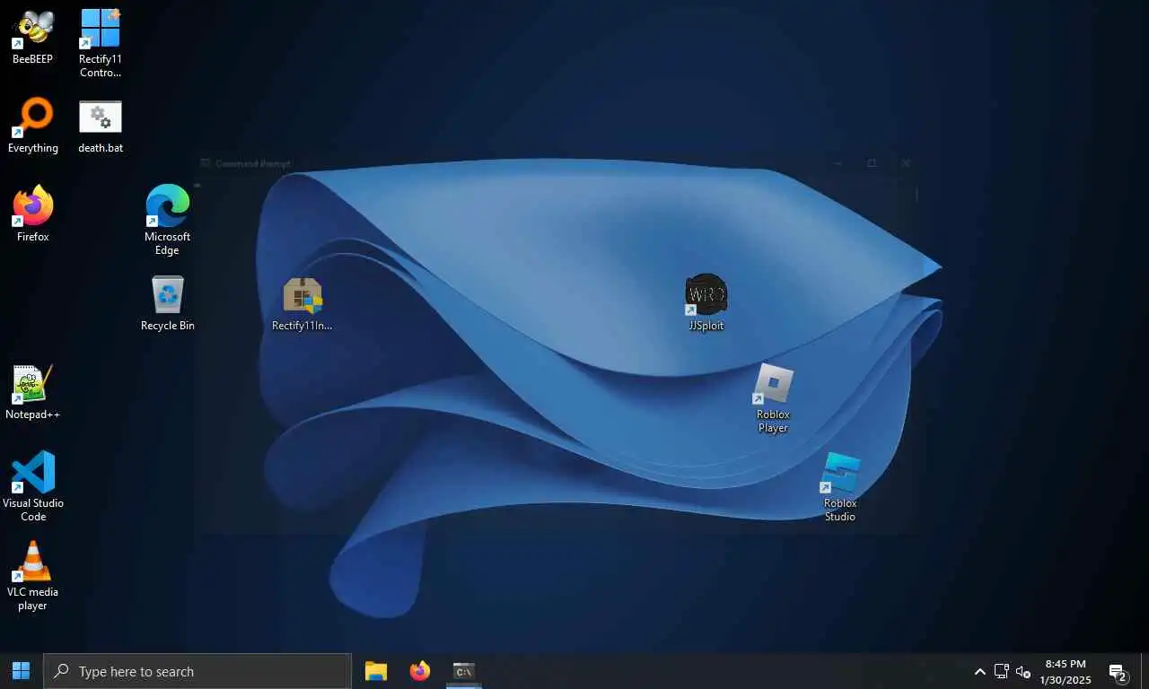
Task: Select the Notepad++ desktop shortcut
Action: click(32, 393)
